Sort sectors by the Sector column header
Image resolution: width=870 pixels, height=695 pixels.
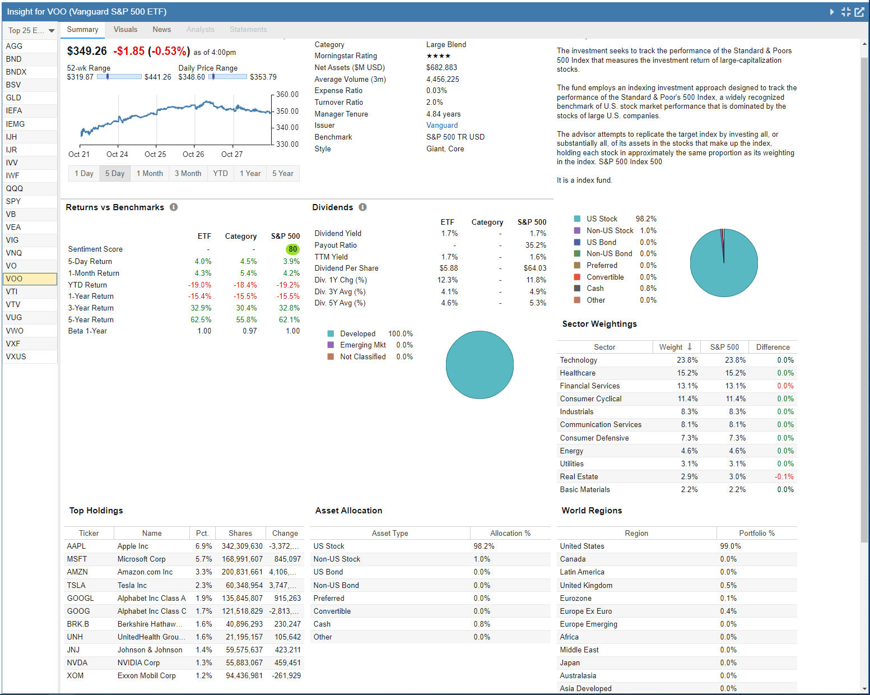coord(604,347)
